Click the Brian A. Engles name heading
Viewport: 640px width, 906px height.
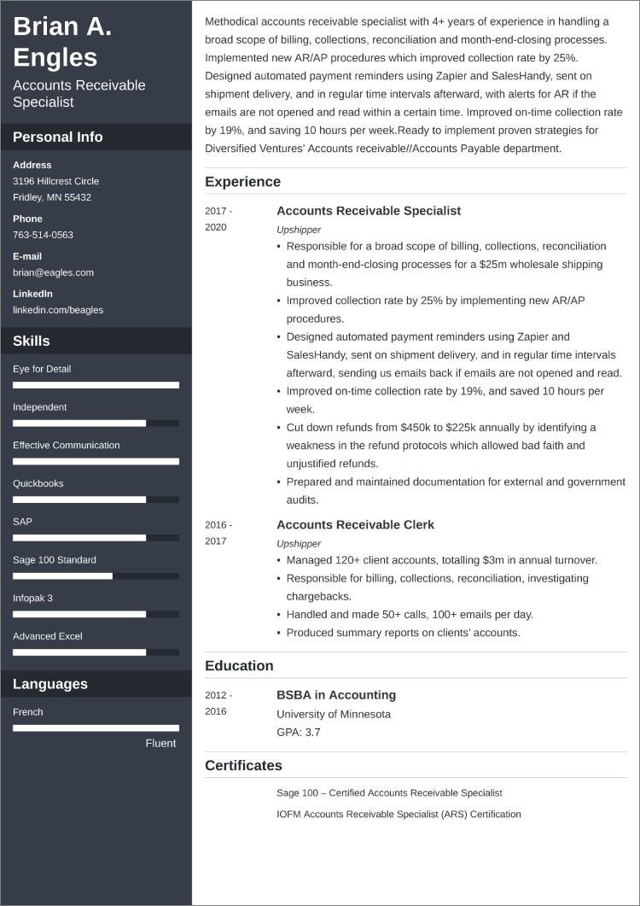[x=62, y=43]
